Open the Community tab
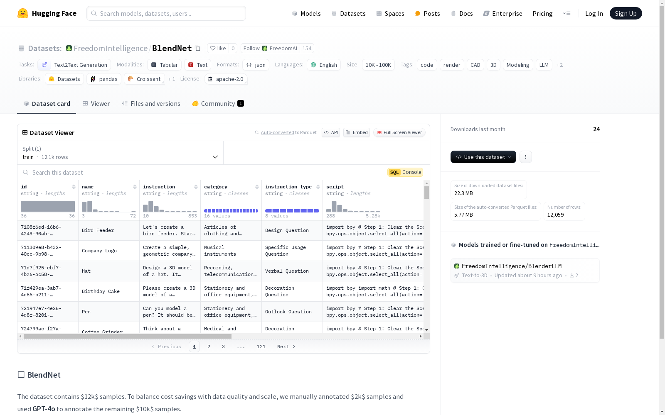 click(x=218, y=104)
